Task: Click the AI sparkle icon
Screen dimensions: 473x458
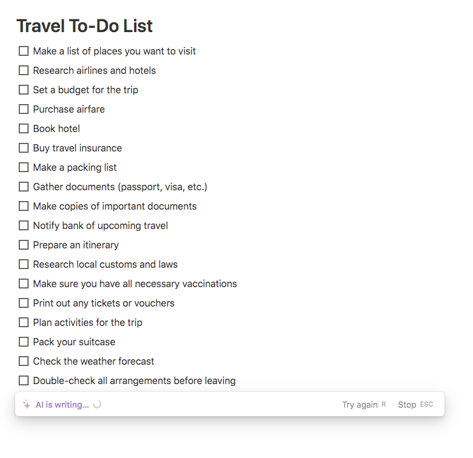Action: point(27,405)
